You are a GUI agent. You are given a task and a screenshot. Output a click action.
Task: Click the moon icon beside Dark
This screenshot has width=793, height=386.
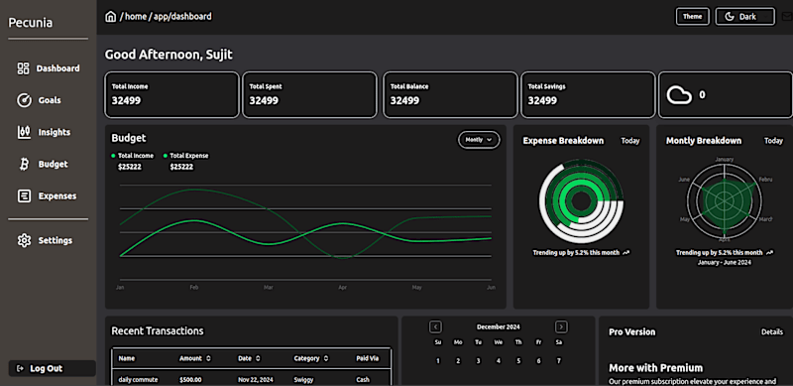point(730,17)
